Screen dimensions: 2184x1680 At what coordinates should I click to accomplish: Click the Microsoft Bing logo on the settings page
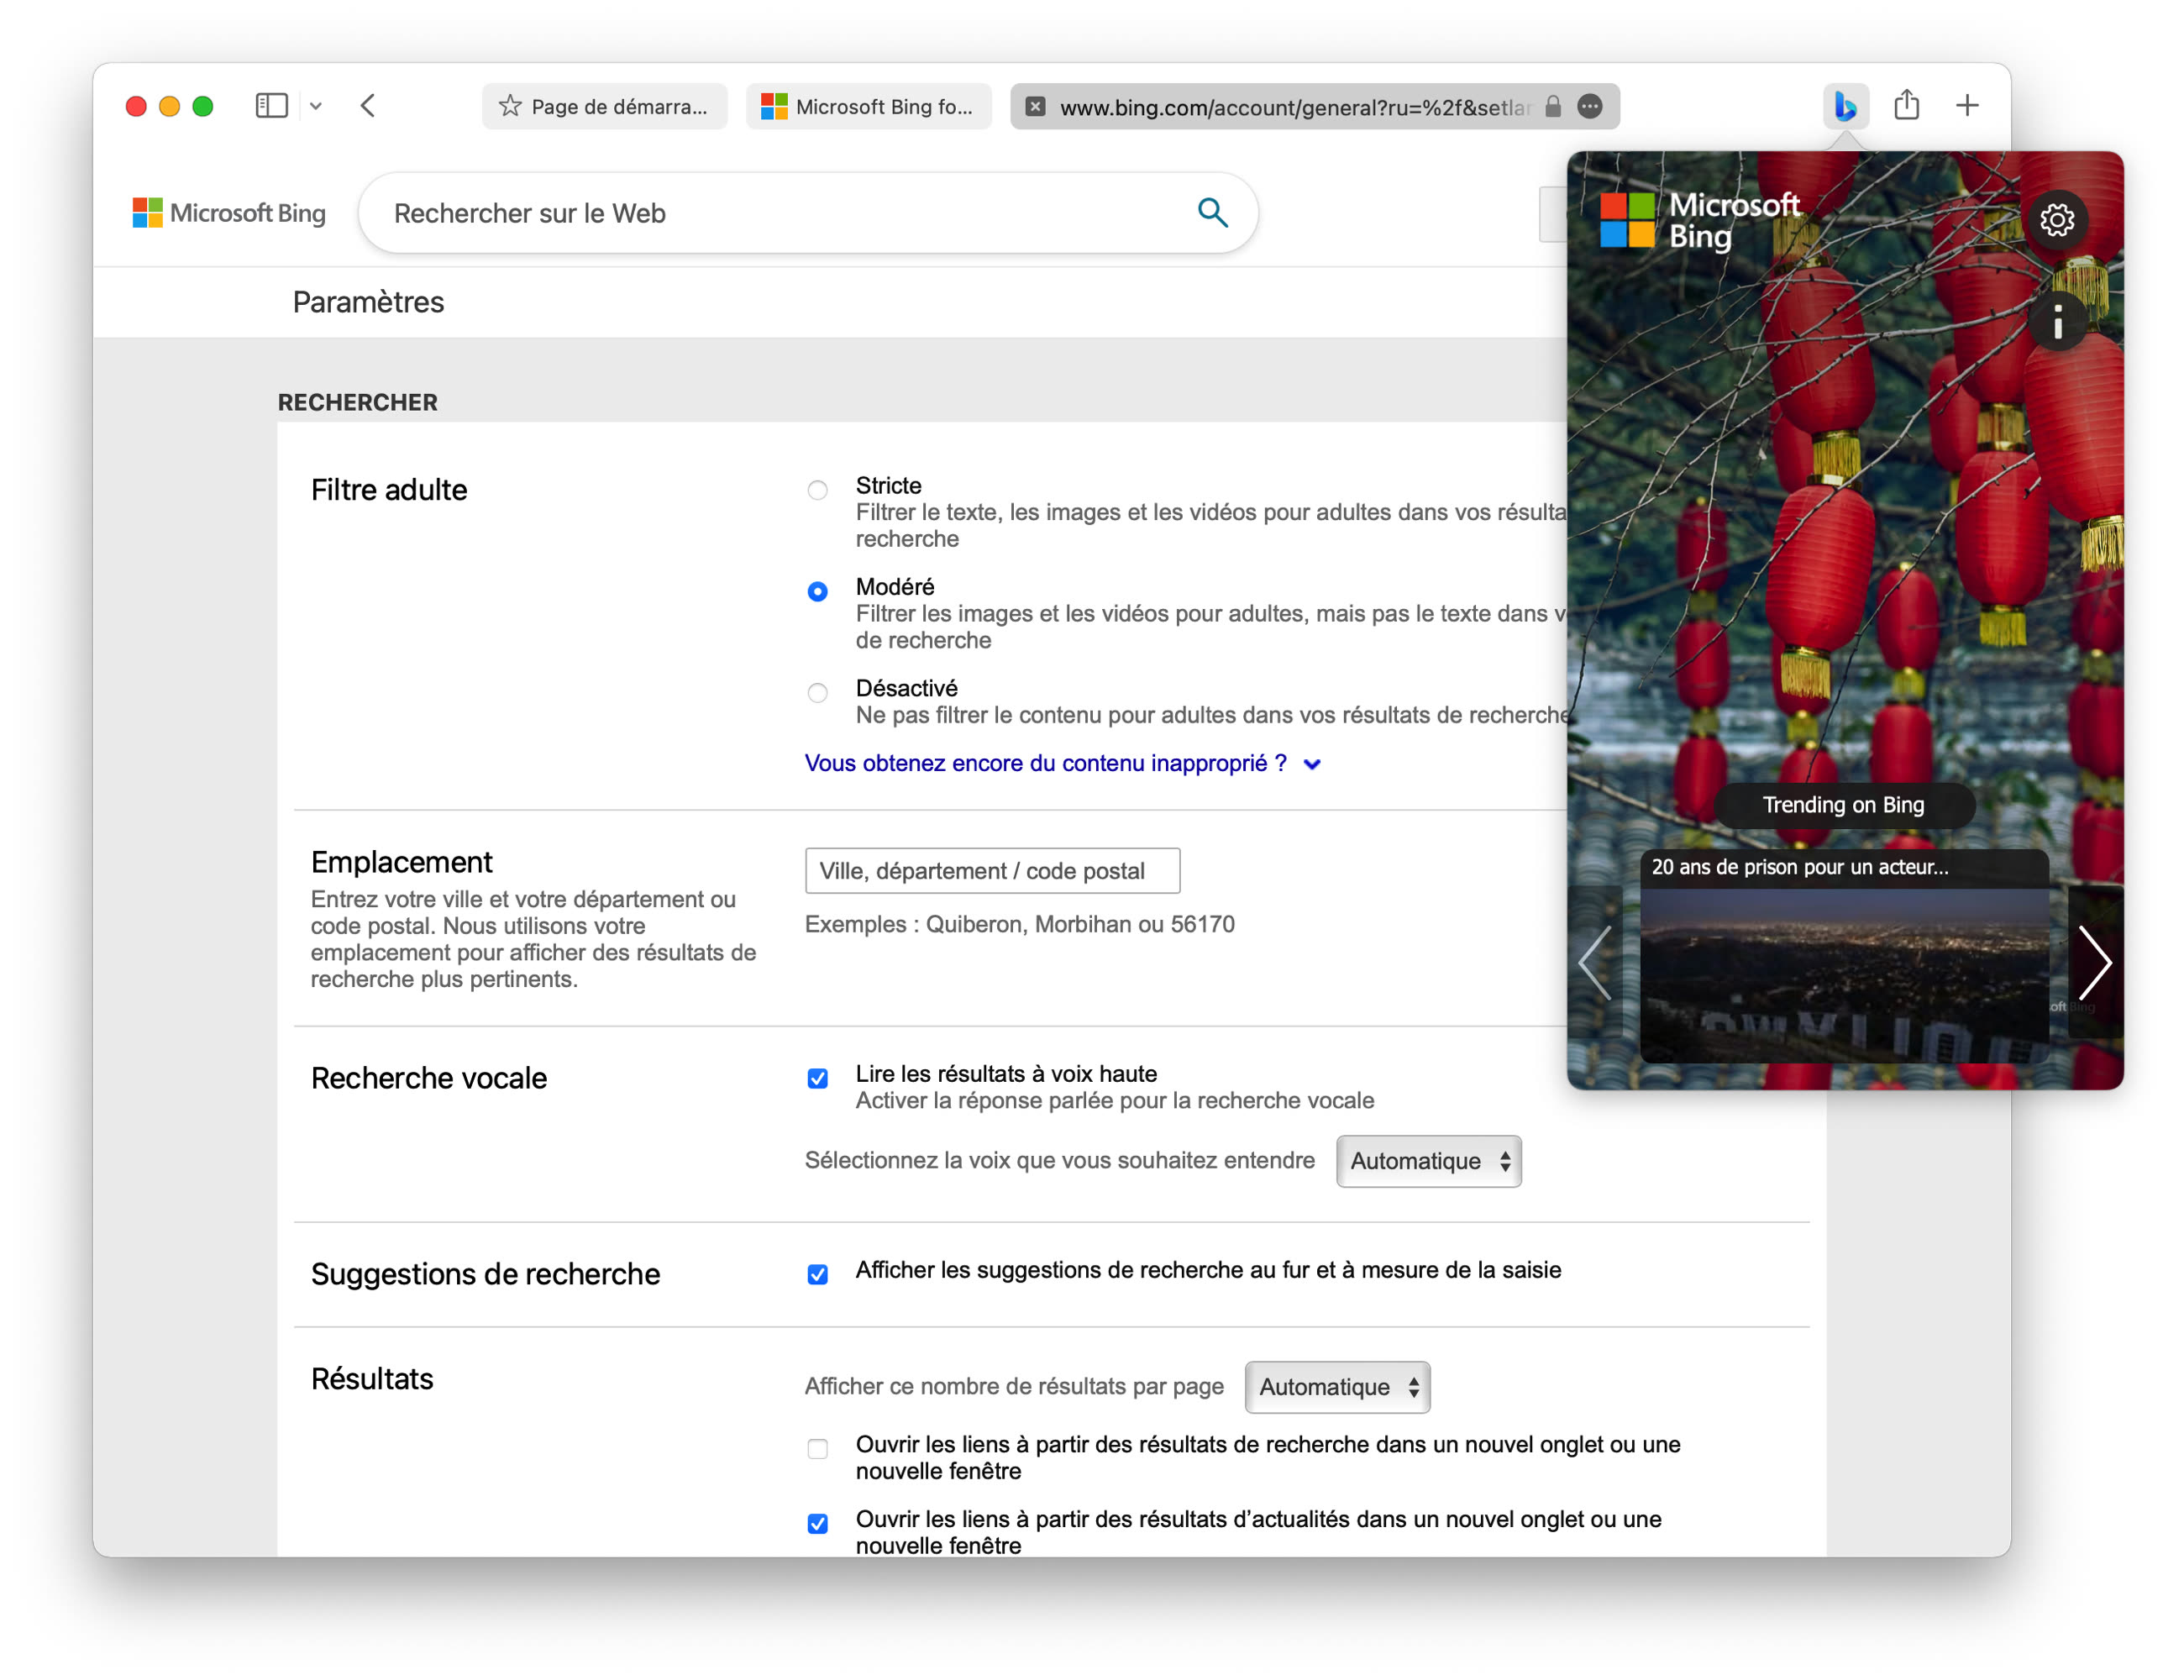[228, 212]
